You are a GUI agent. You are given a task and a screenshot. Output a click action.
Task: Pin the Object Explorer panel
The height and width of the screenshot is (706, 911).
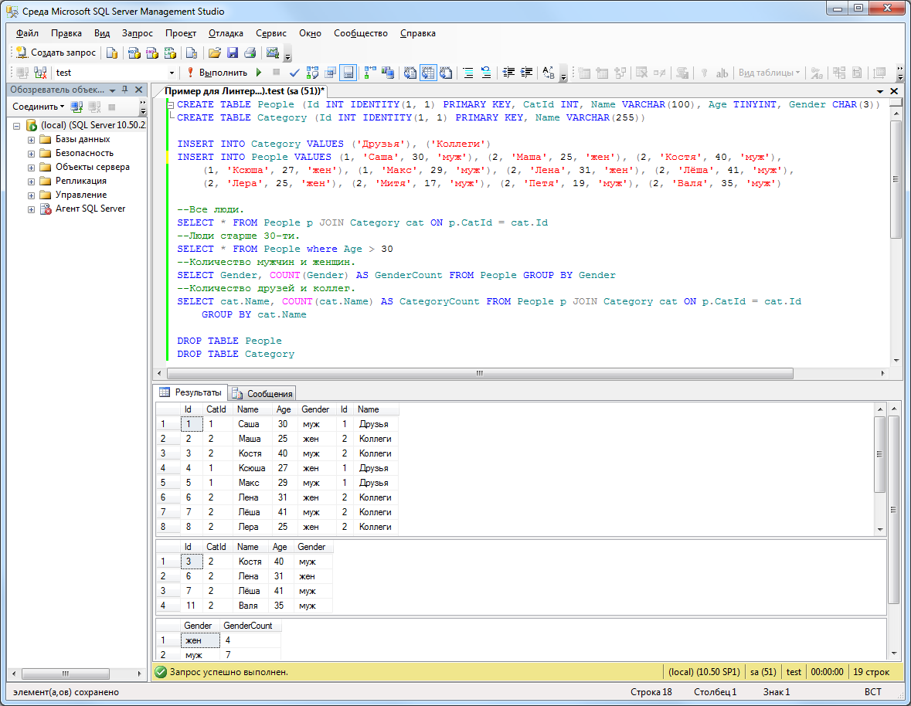click(x=125, y=90)
